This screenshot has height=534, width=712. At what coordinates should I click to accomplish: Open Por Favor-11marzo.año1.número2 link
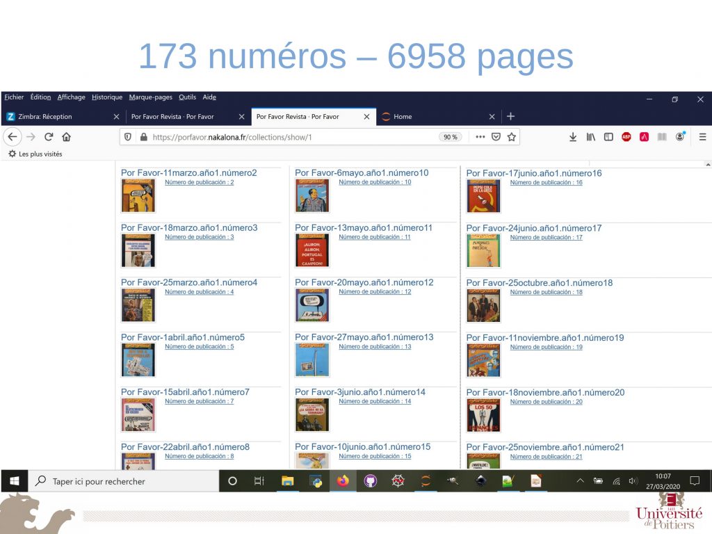pyautogui.click(x=189, y=172)
